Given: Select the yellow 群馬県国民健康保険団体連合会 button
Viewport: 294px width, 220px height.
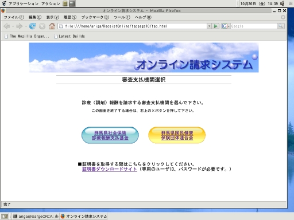Looking at the screenshot, I should pyautogui.click(x=177, y=135).
